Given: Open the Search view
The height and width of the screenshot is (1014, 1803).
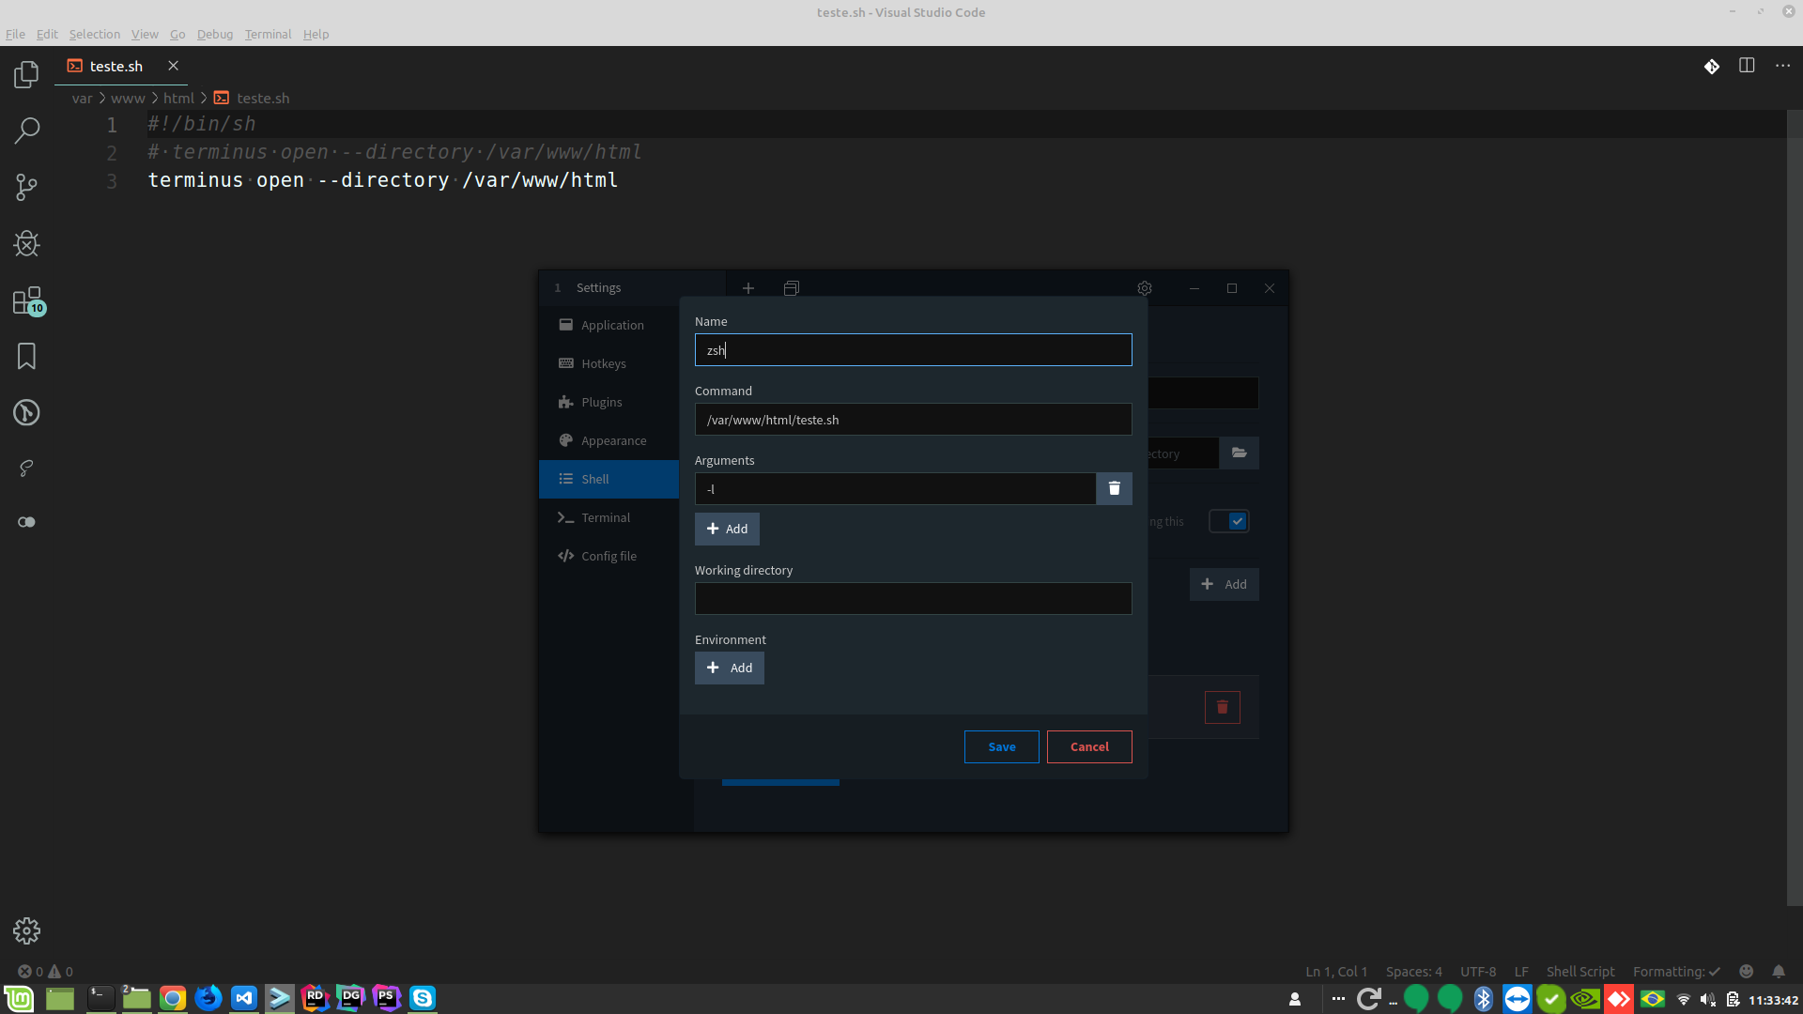Looking at the screenshot, I should pos(26,131).
